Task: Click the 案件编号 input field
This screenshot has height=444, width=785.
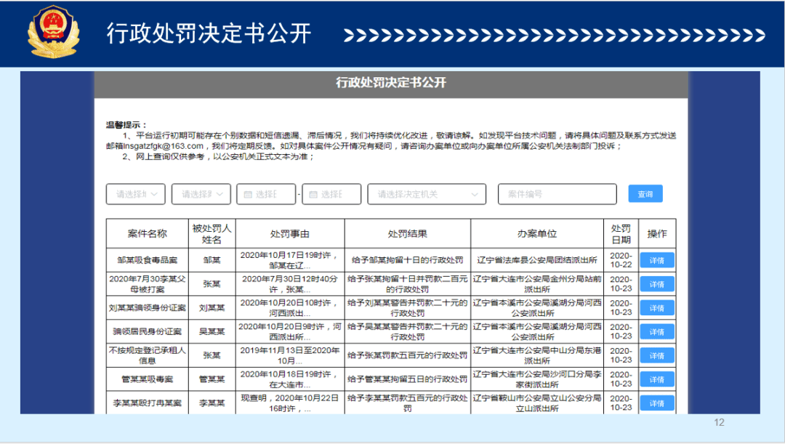Action: pos(557,194)
